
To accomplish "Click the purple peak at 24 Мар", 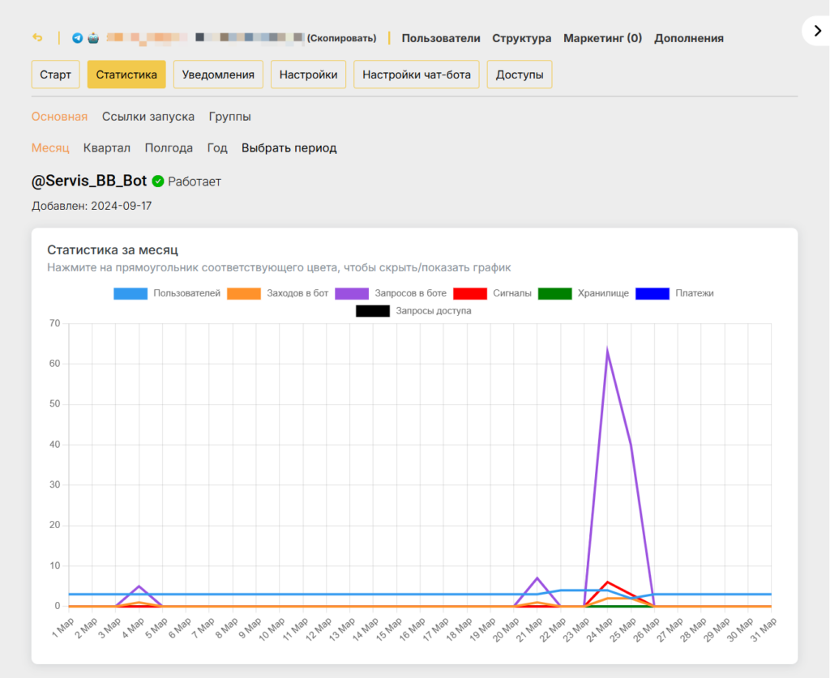I will [607, 350].
